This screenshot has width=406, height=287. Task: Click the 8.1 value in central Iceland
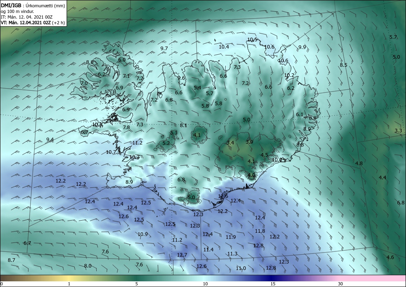tap(184, 125)
